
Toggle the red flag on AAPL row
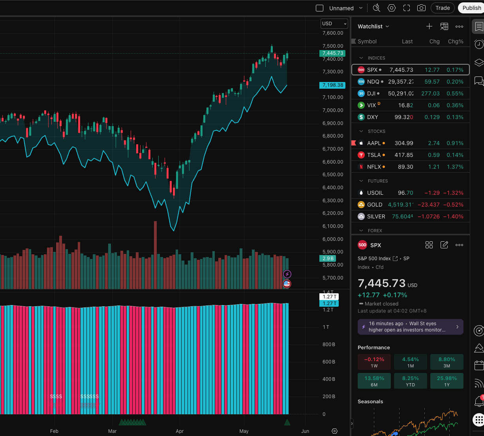(354, 143)
